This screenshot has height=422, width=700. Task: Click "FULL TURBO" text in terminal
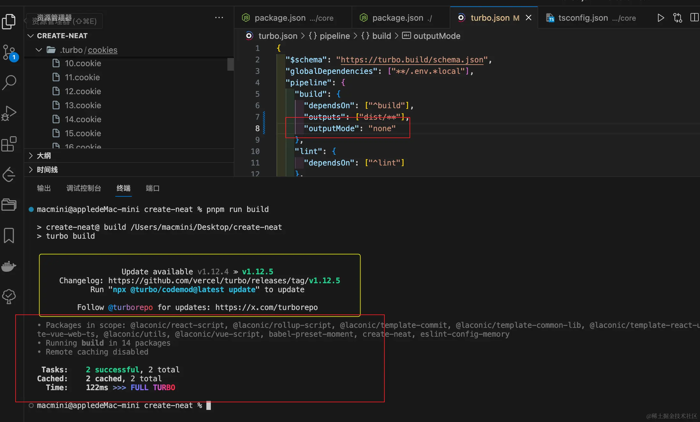click(153, 388)
